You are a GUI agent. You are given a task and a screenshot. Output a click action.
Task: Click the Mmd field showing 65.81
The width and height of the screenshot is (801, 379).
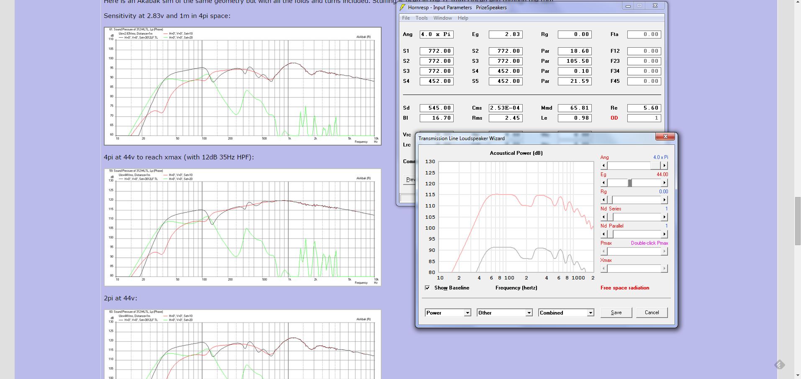tap(575, 108)
